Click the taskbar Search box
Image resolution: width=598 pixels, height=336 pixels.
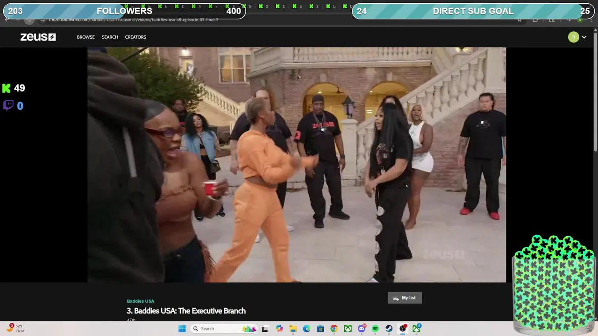click(224, 329)
